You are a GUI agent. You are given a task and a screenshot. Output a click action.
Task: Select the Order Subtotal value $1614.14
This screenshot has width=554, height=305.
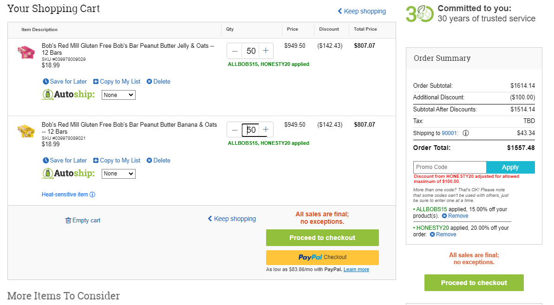coord(522,86)
